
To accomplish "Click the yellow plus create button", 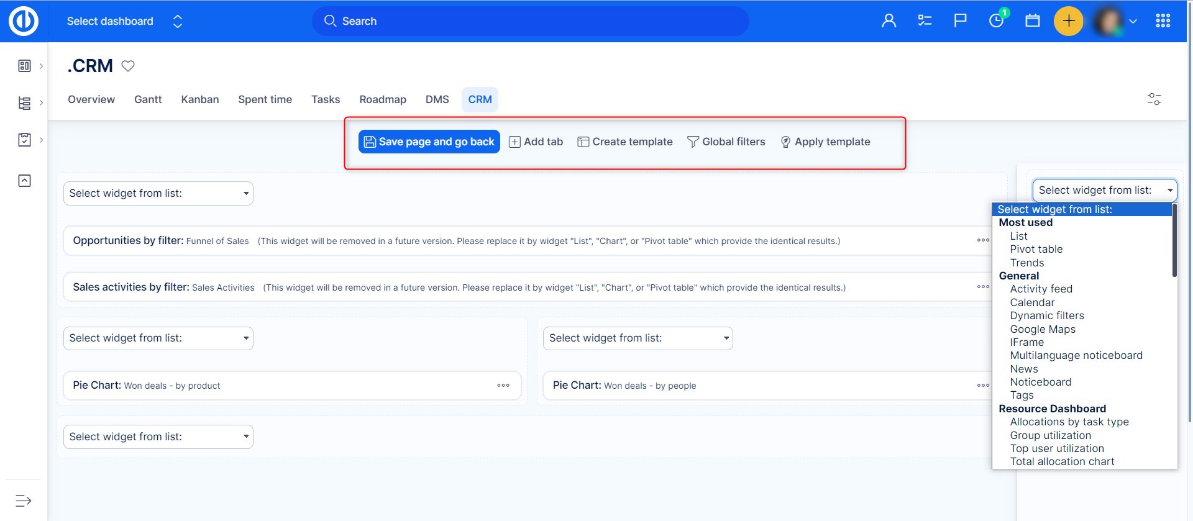I will point(1068,21).
